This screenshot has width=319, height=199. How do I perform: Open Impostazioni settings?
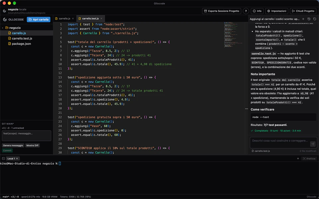coord(277,11)
